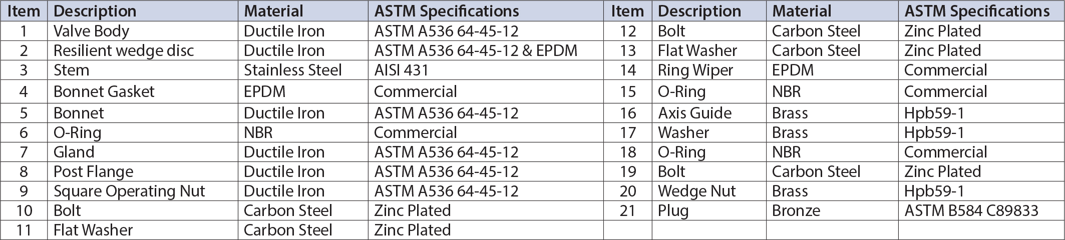Click the right "ASTM Specifications" column header
Screen dimensions: 1065x240
(x=976, y=11)
